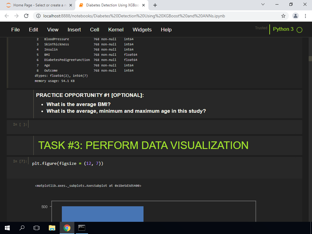Click the Trusted notebook indicator

(x=261, y=28)
